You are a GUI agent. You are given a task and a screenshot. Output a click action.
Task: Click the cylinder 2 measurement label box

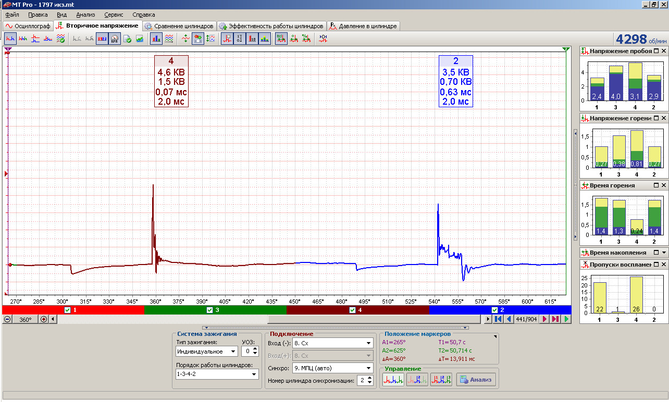pos(456,81)
